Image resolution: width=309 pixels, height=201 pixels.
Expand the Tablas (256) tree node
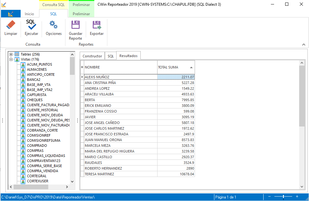11,54
